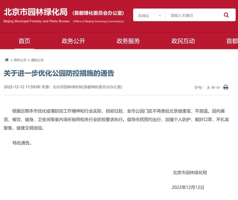Click the 特此通告。 closing line
Image resolution: width=238 pixels, height=200 pixels.
coord(22,143)
